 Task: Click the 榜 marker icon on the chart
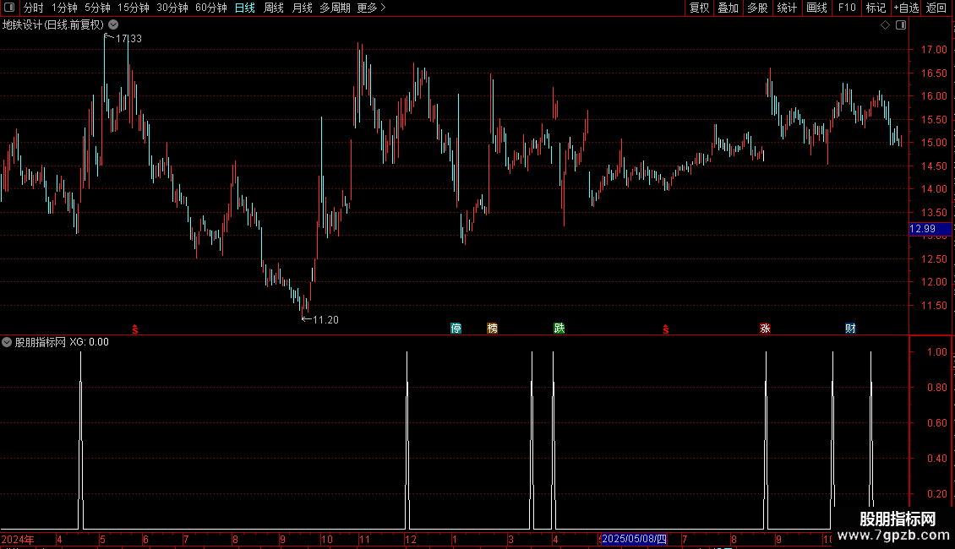click(x=492, y=328)
